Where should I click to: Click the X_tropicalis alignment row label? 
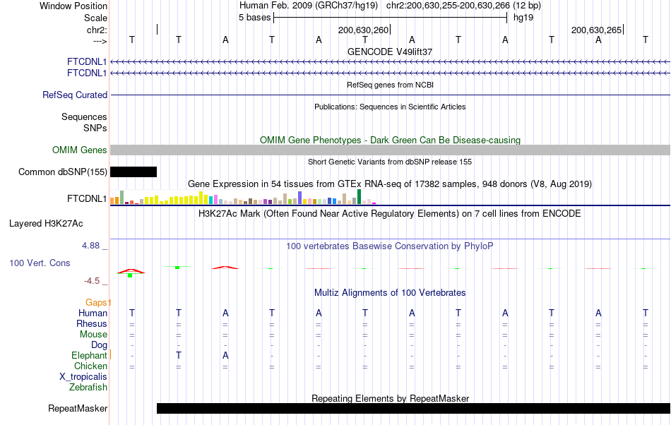pyautogui.click(x=83, y=377)
